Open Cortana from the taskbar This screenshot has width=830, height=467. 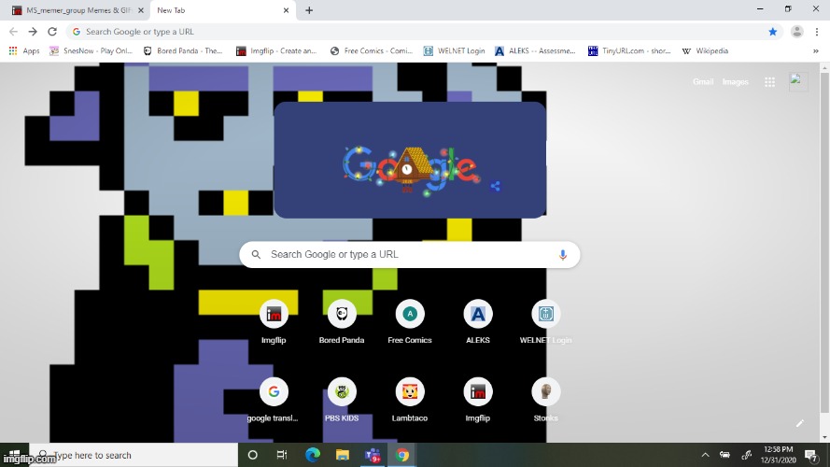click(252, 455)
